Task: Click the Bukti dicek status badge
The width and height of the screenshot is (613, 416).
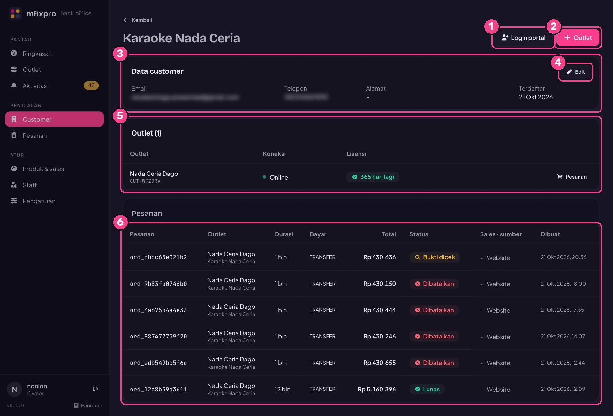Action: 435,257
